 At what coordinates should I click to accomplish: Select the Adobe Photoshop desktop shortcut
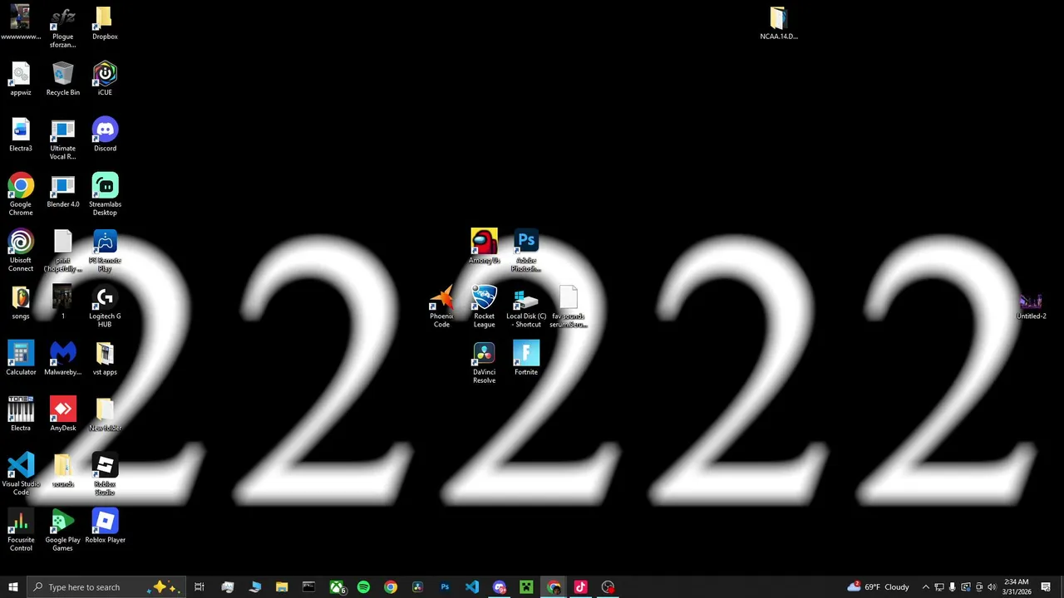(x=526, y=250)
